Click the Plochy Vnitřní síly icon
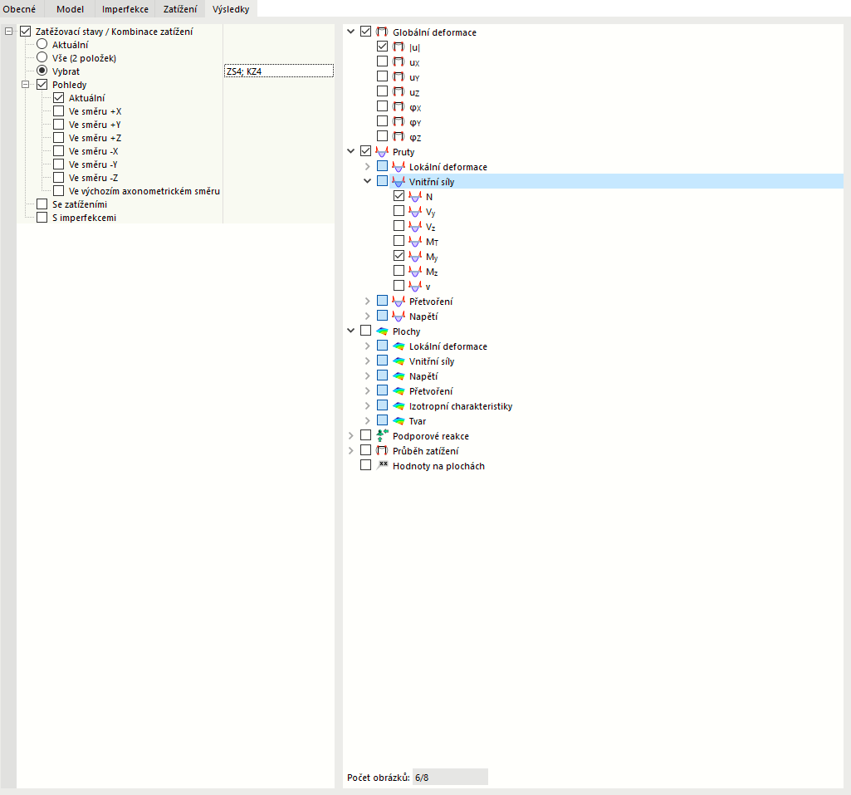This screenshot has height=795, width=851. point(399,361)
